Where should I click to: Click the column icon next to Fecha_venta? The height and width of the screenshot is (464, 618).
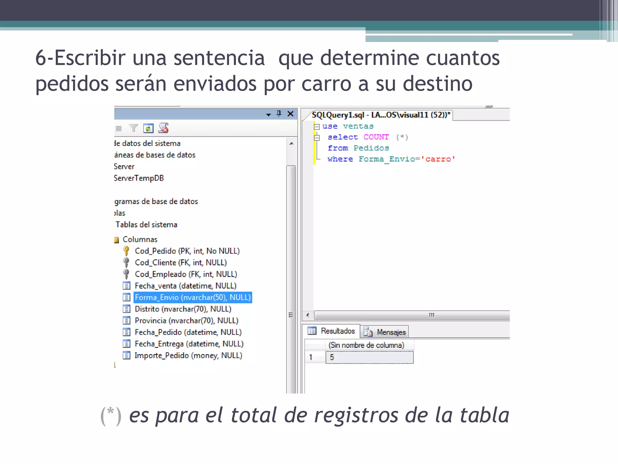coord(126,286)
